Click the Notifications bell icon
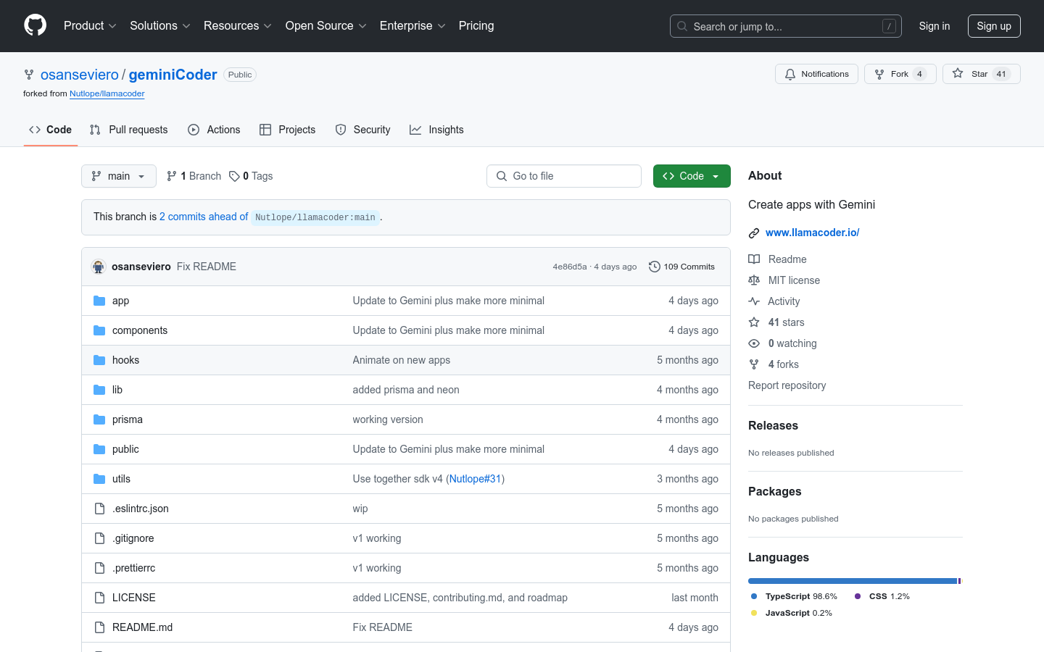Viewport: 1044px width, 652px height. (790, 74)
